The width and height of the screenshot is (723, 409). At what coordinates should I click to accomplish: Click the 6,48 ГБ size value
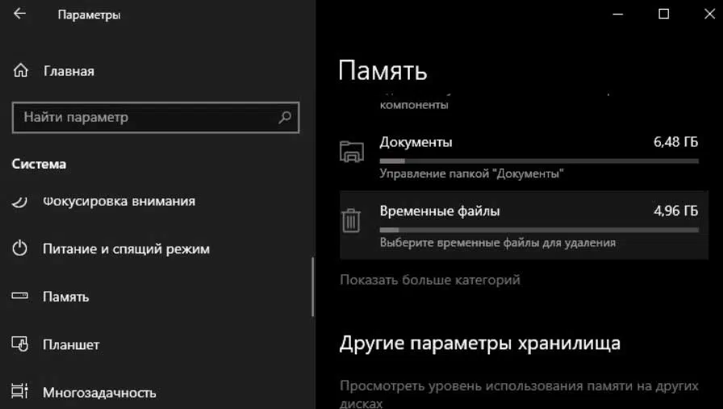coord(675,142)
